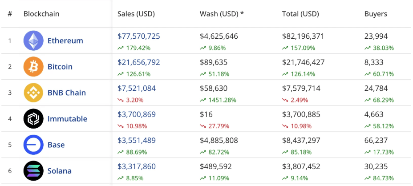The width and height of the screenshot is (413, 186).
Task: Click the Solana logo icon
Action: (33, 171)
